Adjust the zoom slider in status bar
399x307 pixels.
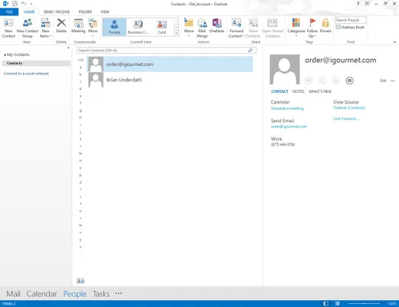coord(364,304)
